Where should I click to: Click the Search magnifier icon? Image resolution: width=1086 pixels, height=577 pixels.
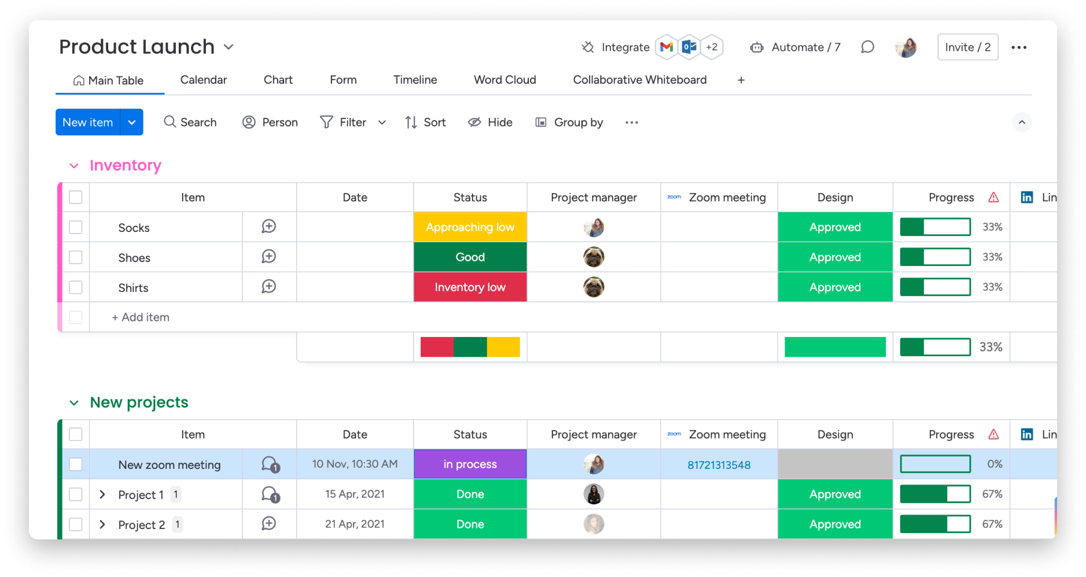[x=170, y=121]
